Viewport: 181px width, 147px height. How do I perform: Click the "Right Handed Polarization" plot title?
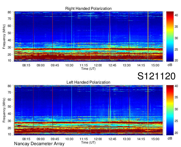pos(88,9)
